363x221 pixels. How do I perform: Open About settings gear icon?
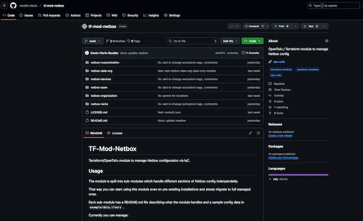click(326, 41)
